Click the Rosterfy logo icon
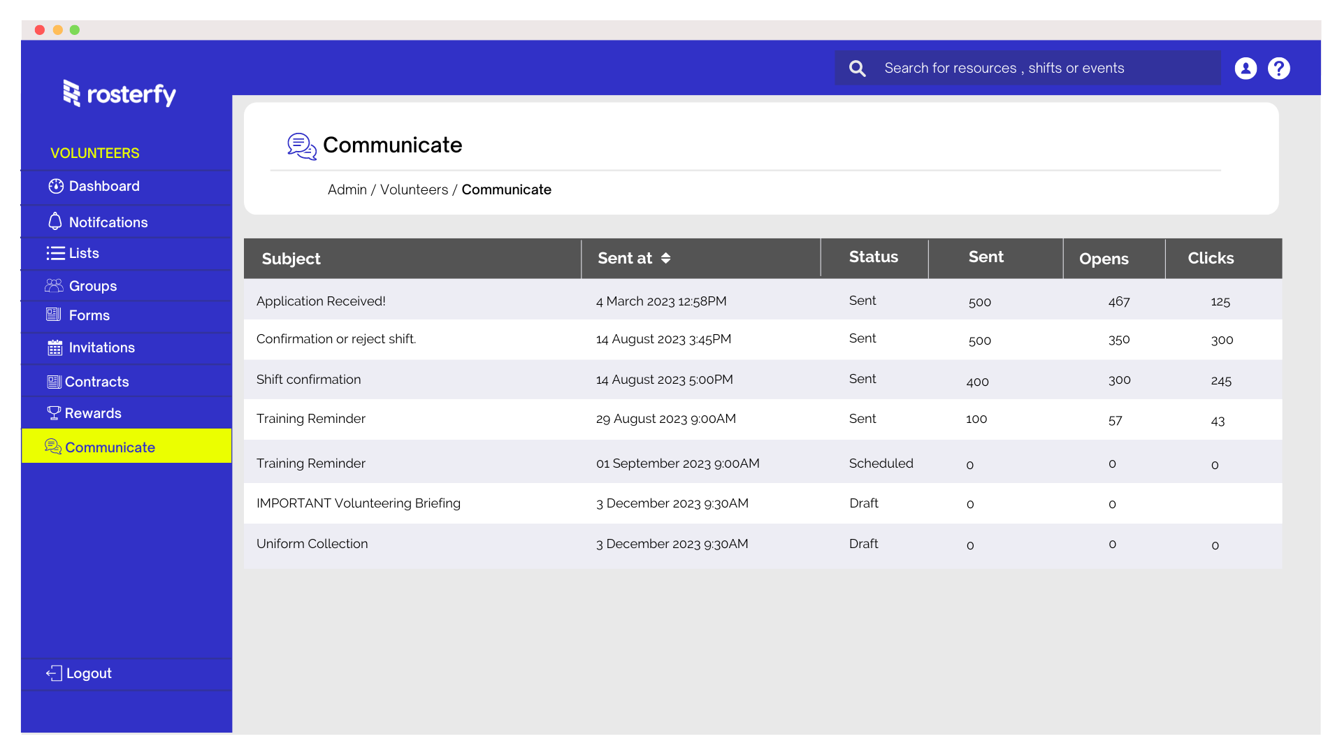Screen dimensions: 1342x755 pos(72,93)
